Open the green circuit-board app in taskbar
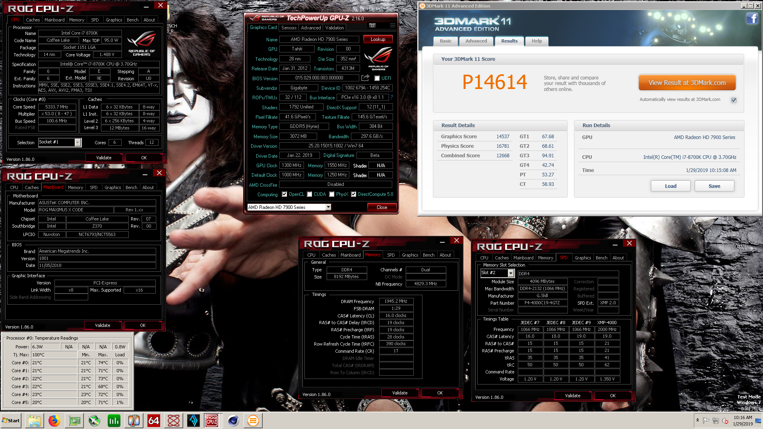The image size is (763, 429). click(74, 421)
